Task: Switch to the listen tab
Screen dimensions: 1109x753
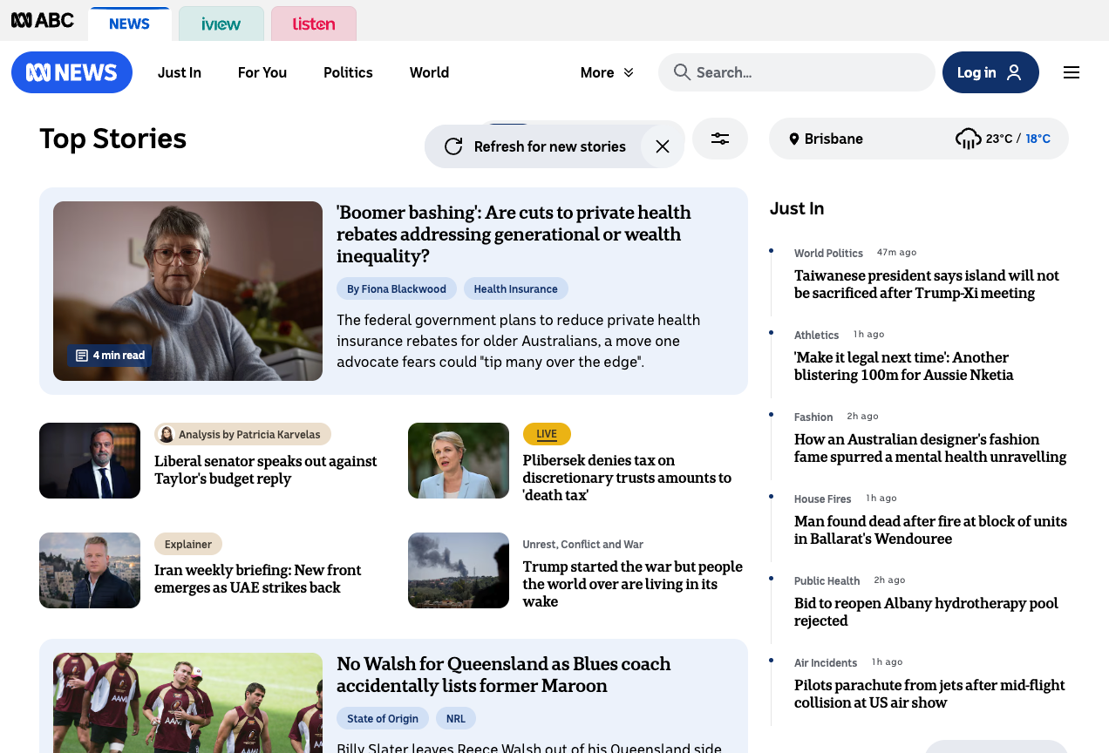Action: click(314, 24)
